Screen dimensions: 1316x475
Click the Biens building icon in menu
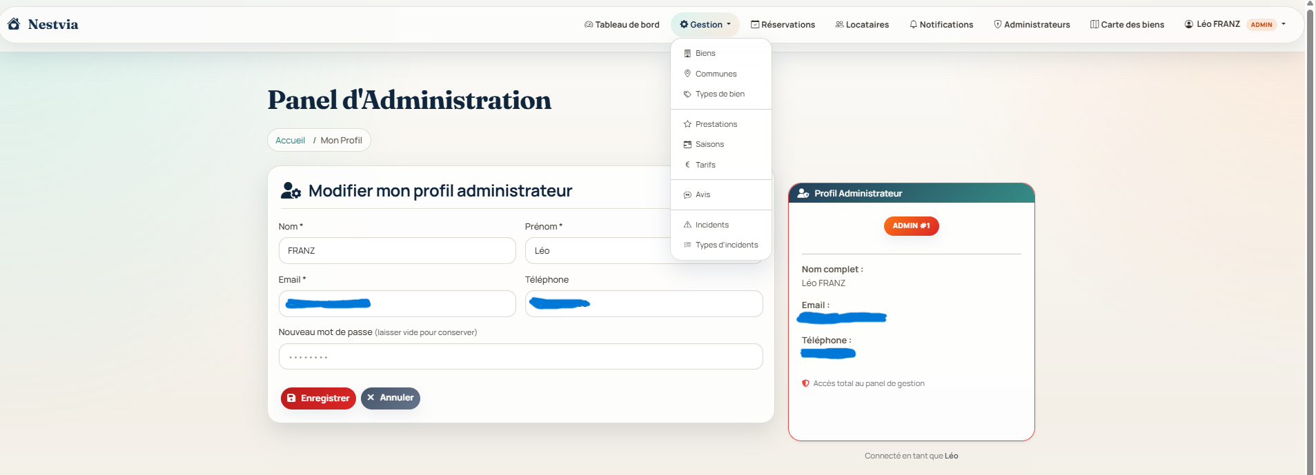tap(687, 54)
